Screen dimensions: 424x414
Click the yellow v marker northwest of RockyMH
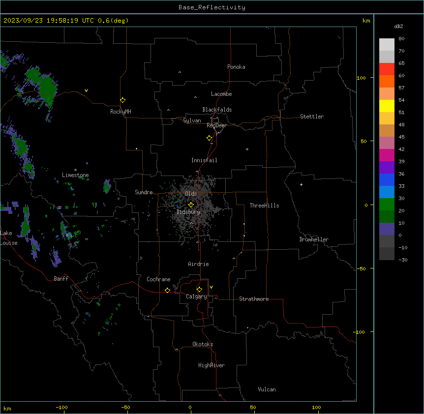[x=86, y=90]
